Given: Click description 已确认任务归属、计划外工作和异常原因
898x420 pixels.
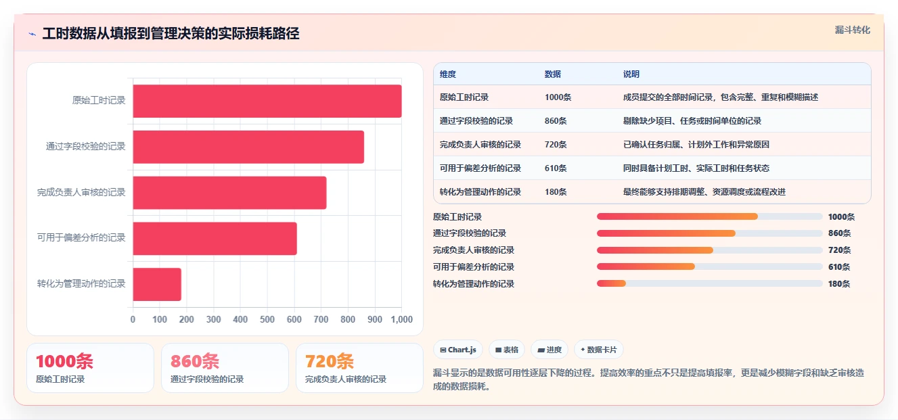Looking at the screenshot, I should (x=696, y=145).
